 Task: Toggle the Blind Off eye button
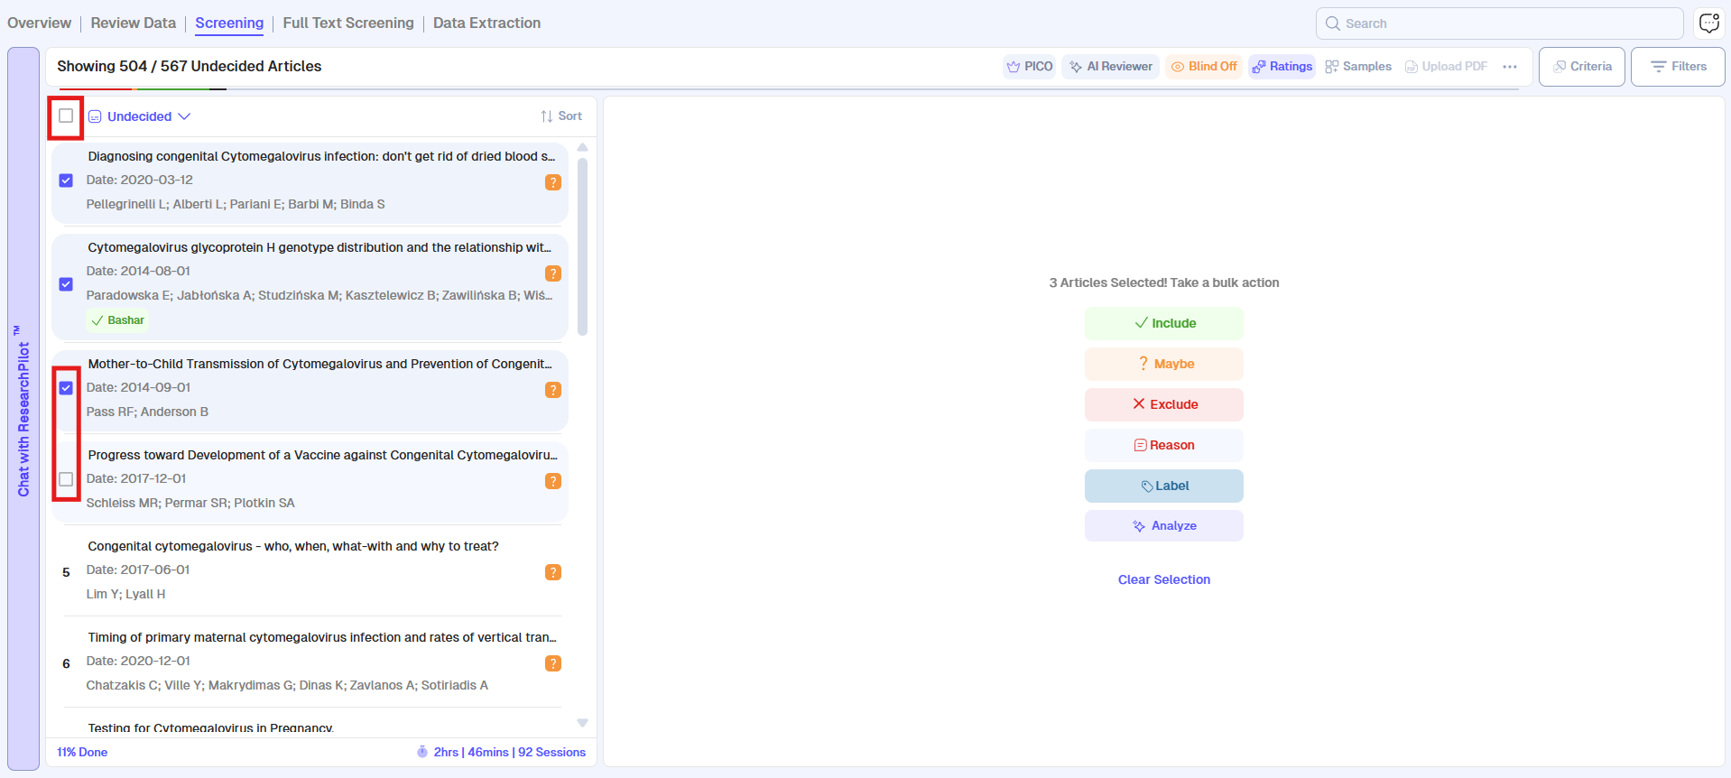point(1204,67)
